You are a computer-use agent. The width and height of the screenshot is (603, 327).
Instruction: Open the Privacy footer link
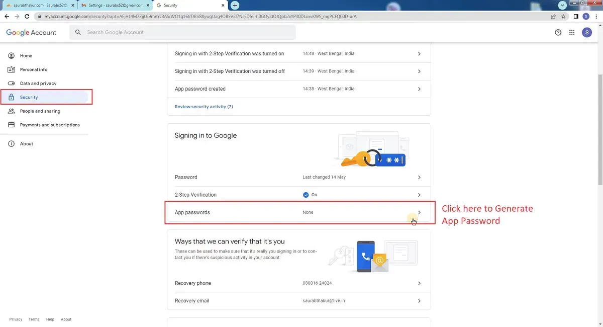coord(16,319)
